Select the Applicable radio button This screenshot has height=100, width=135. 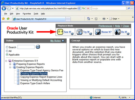(7, 55)
